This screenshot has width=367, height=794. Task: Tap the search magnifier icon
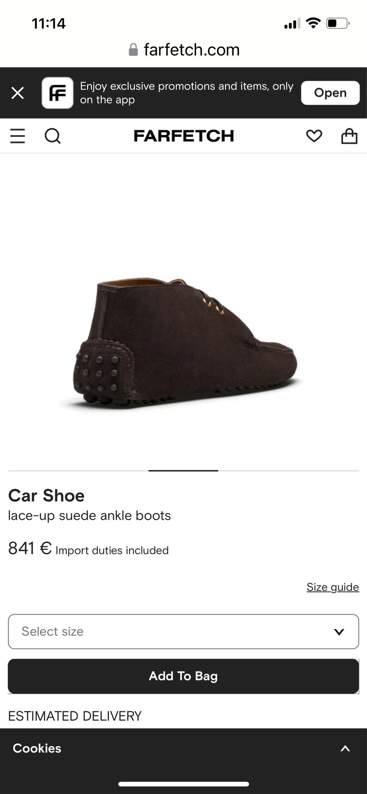(x=52, y=136)
